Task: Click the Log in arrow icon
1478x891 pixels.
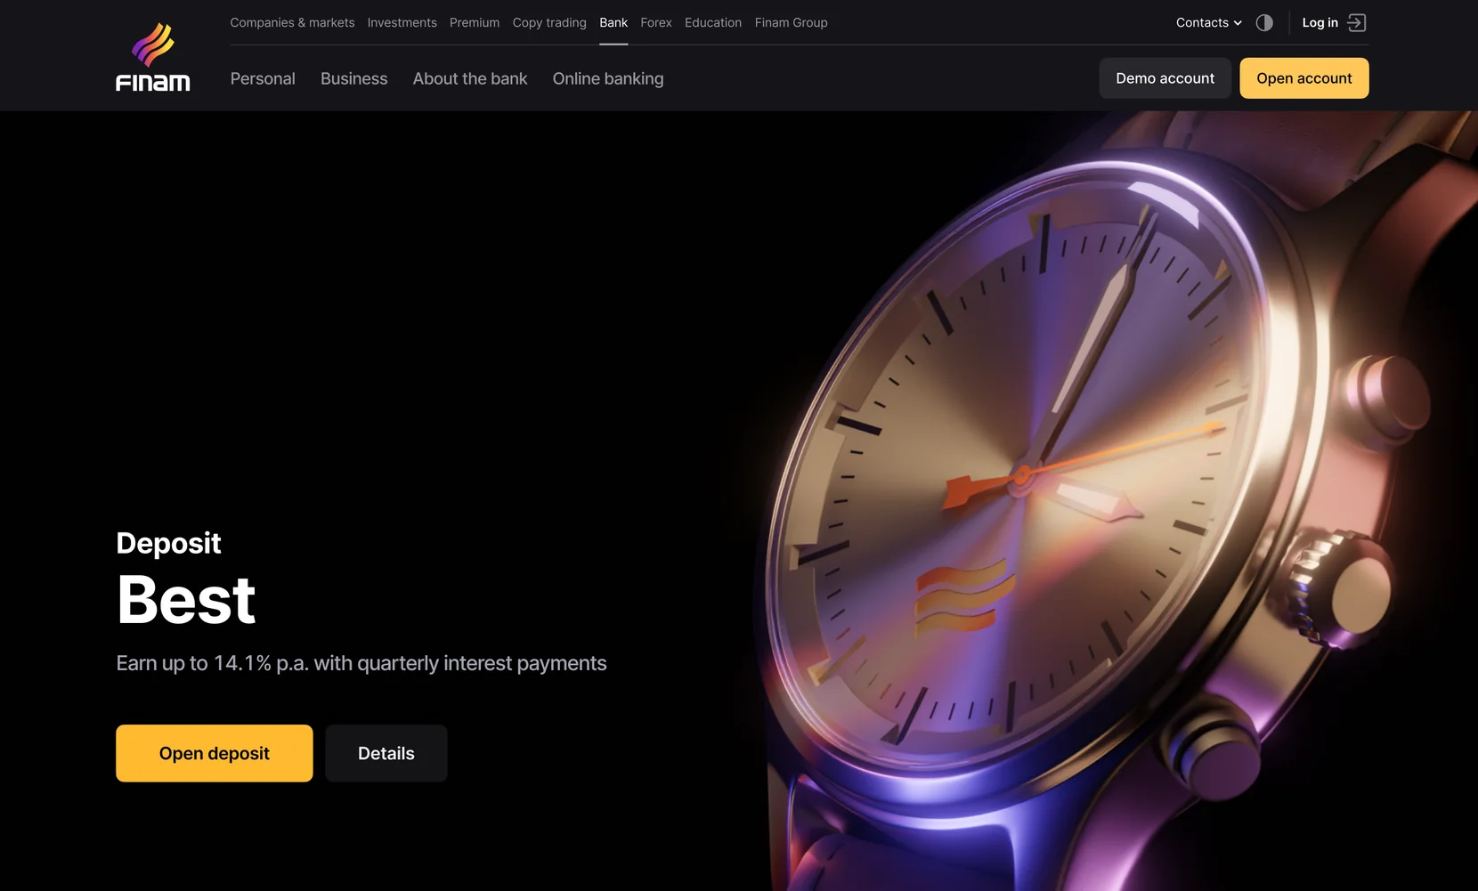Action: 1357,23
